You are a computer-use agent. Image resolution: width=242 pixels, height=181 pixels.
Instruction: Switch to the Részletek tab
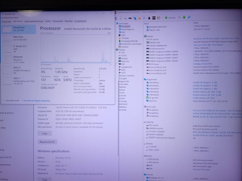point(69,21)
